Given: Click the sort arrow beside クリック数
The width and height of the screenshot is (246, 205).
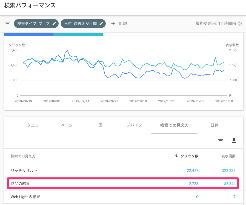Looking at the screenshot, I should [x=177, y=156].
